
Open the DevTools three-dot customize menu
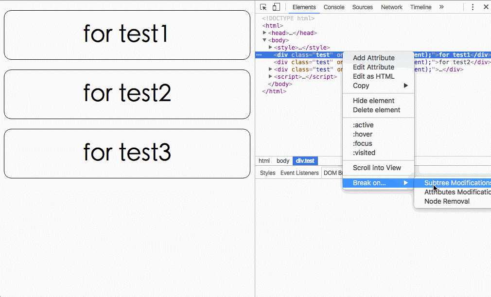tap(473, 7)
